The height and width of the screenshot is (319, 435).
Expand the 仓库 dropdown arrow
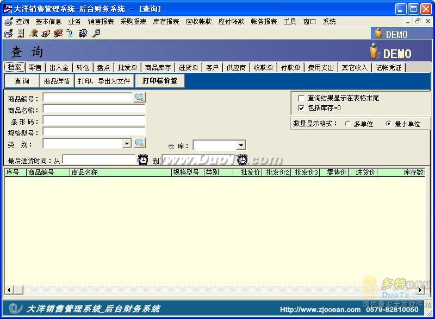coord(241,145)
